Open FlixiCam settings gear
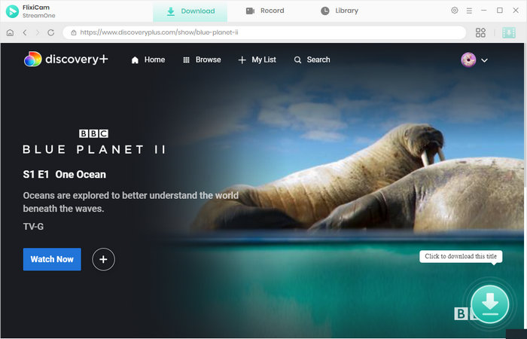The height and width of the screenshot is (339, 527). (x=455, y=11)
